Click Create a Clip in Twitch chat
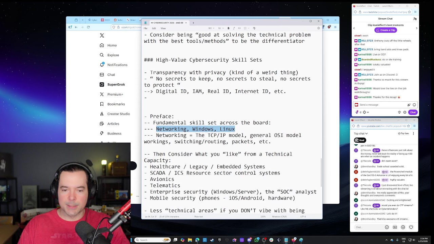Screen dimensions: 434x244 point(385,30)
